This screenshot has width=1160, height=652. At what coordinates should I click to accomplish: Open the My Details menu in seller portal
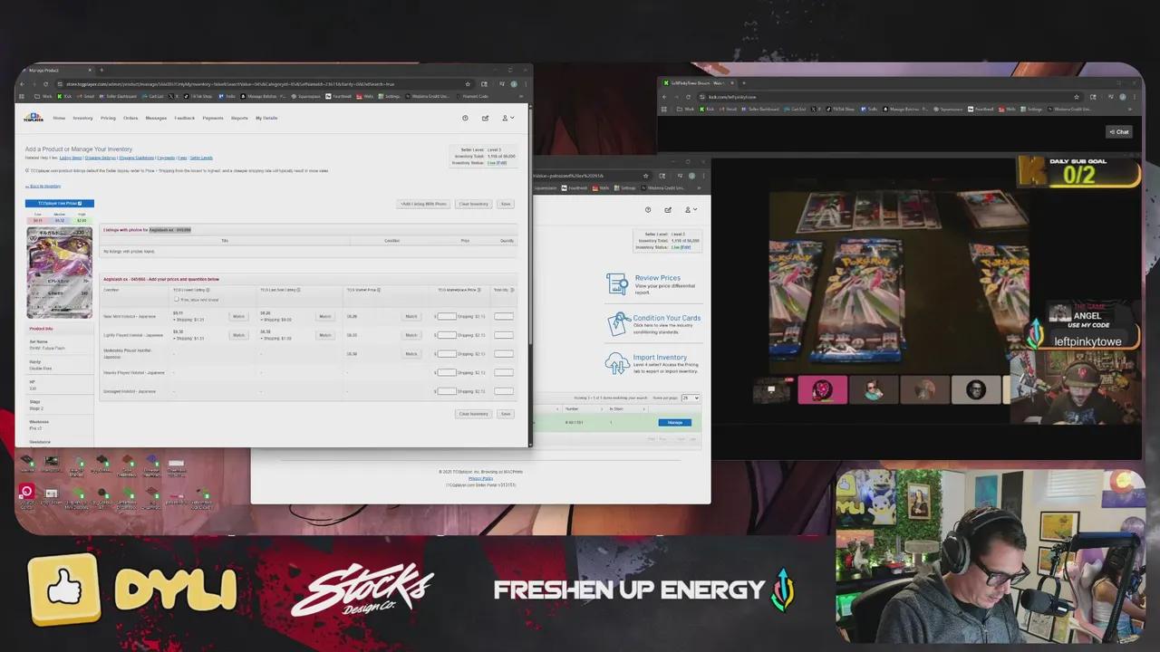pyautogui.click(x=266, y=118)
